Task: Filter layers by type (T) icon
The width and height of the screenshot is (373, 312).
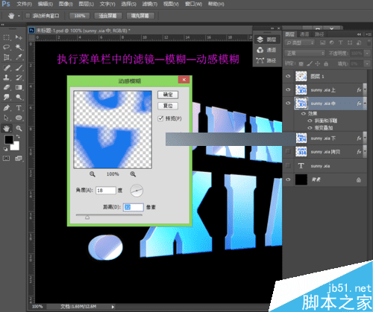Action: (x=341, y=42)
